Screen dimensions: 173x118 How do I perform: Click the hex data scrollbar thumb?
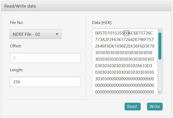160,46
